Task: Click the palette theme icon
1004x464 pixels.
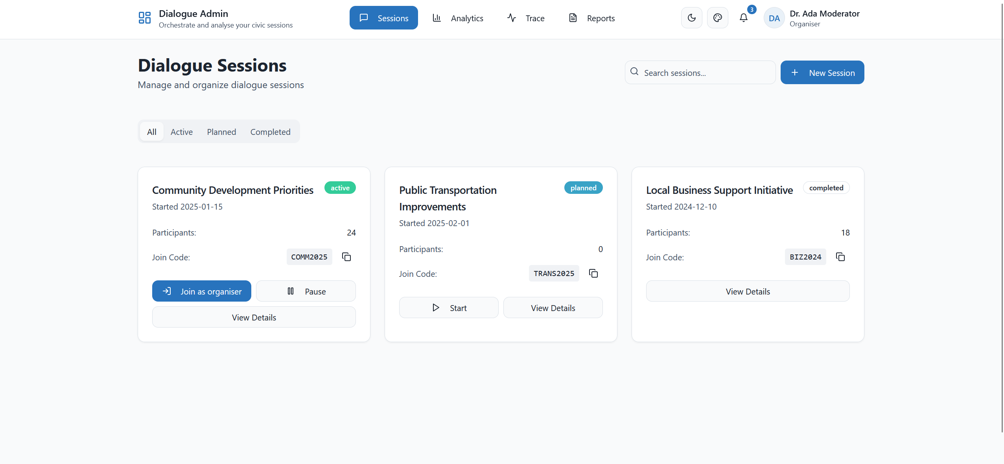Action: (x=717, y=17)
